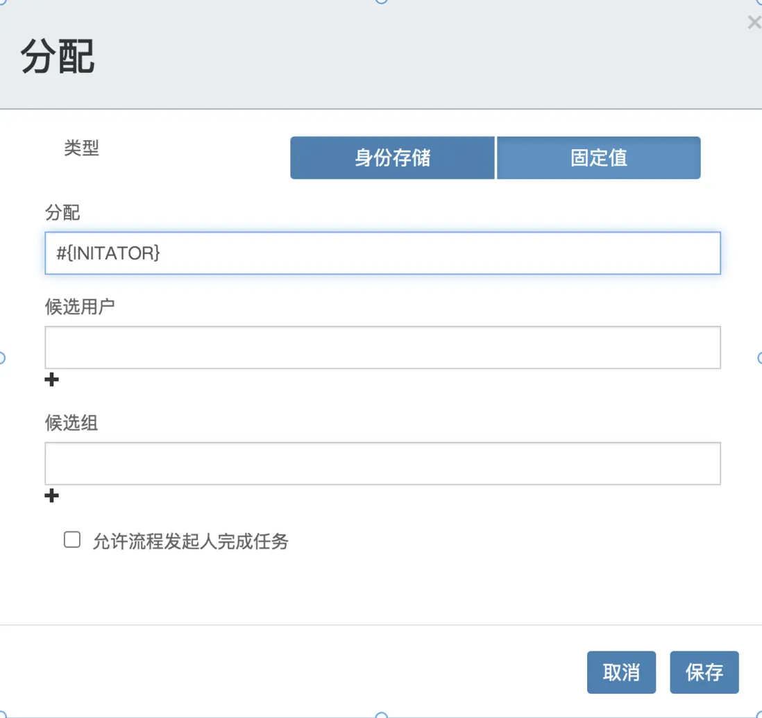Save the assignment with 保存
762x718 pixels.
704,672
